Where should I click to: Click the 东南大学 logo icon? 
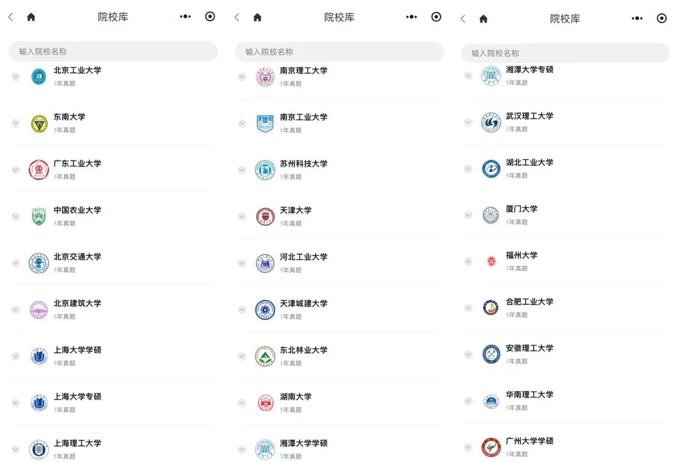[39, 124]
